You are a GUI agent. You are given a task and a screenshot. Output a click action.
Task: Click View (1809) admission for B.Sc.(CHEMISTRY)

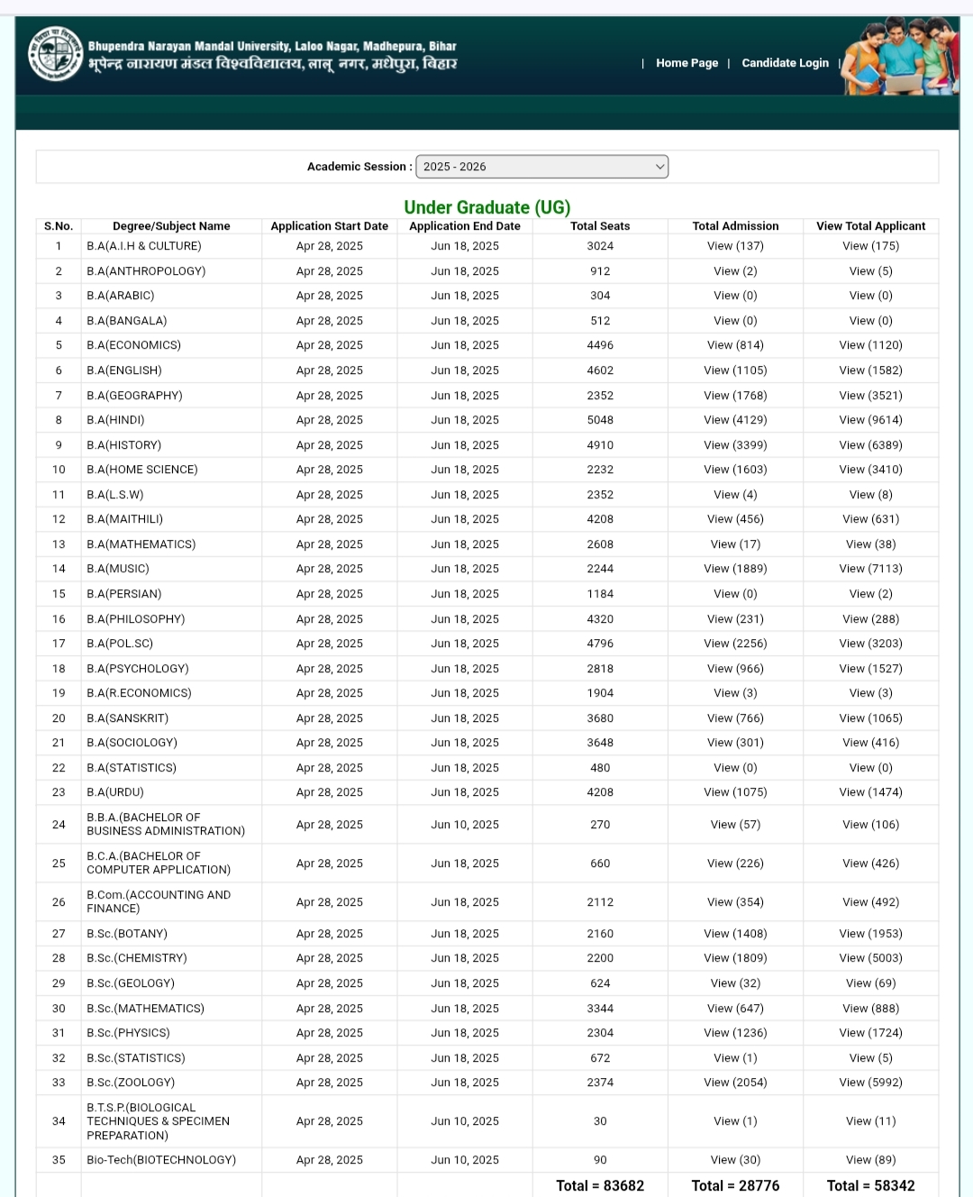click(x=735, y=958)
